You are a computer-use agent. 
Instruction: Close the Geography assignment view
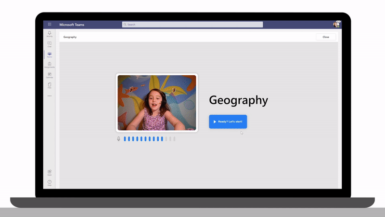326,37
